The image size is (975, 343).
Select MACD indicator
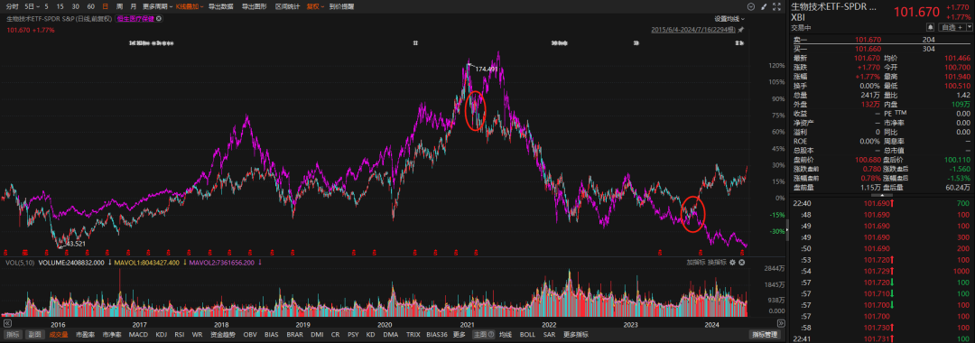coord(139,334)
